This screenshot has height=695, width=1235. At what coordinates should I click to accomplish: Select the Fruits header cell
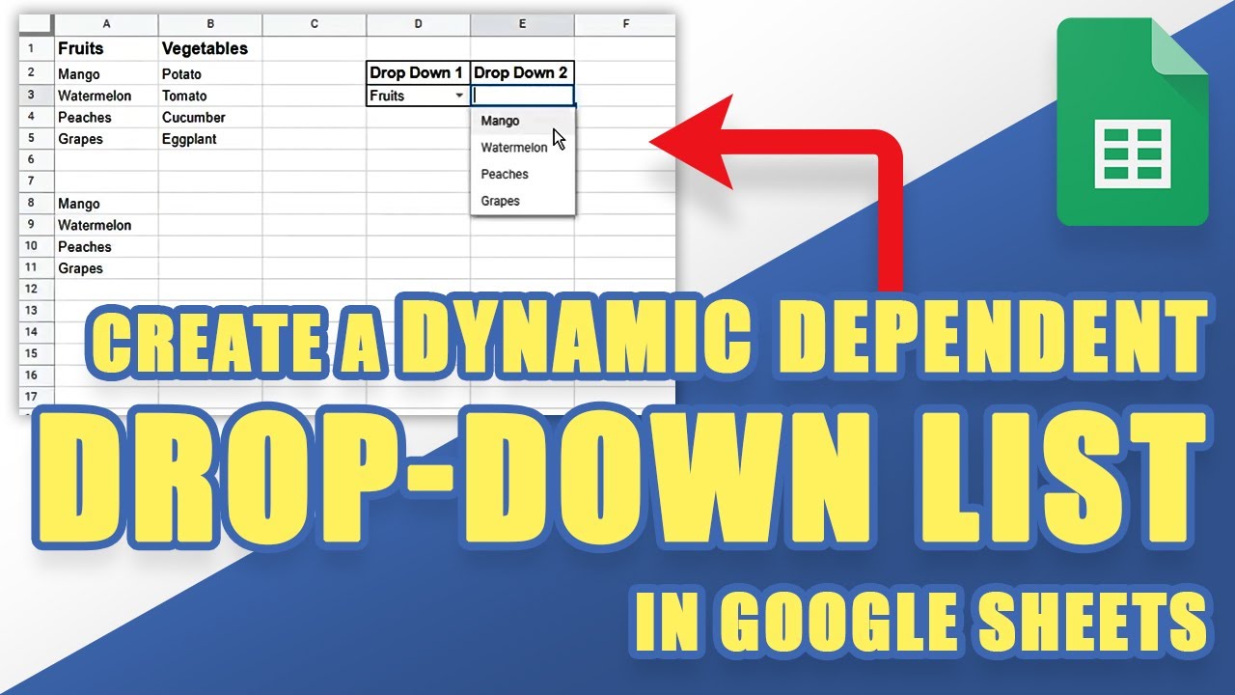[106, 48]
